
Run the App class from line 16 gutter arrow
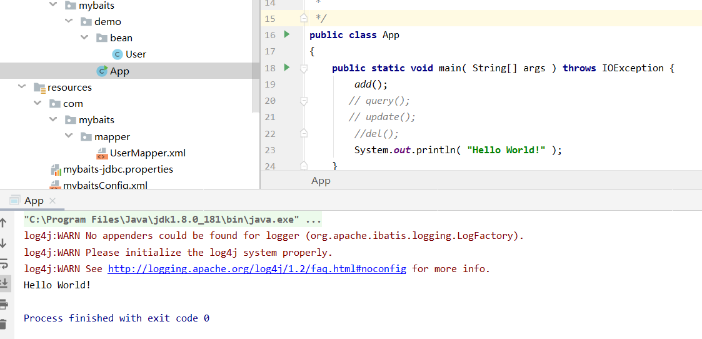pos(287,34)
